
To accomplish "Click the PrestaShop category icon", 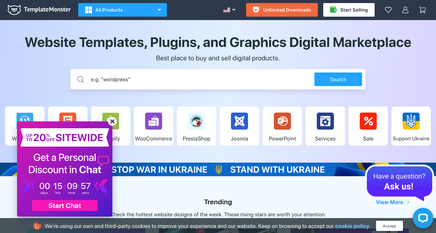I will point(196,121).
